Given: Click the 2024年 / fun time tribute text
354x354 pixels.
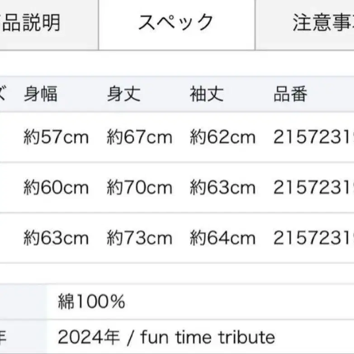Looking at the screenshot, I should [x=166, y=337].
